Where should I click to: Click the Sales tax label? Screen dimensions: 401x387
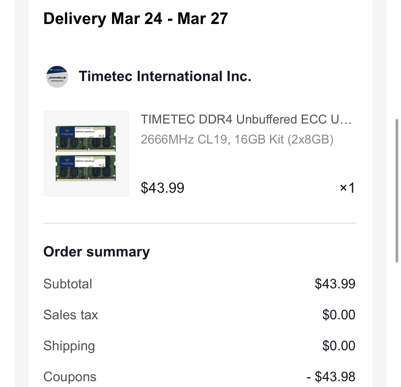click(71, 315)
